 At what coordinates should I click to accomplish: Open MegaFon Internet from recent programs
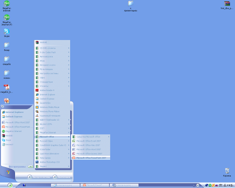click(x=17, y=131)
